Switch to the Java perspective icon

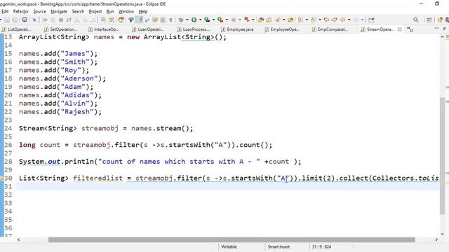coord(440,20)
